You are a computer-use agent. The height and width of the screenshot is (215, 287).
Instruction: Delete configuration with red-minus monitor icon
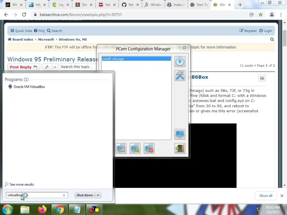point(149,148)
